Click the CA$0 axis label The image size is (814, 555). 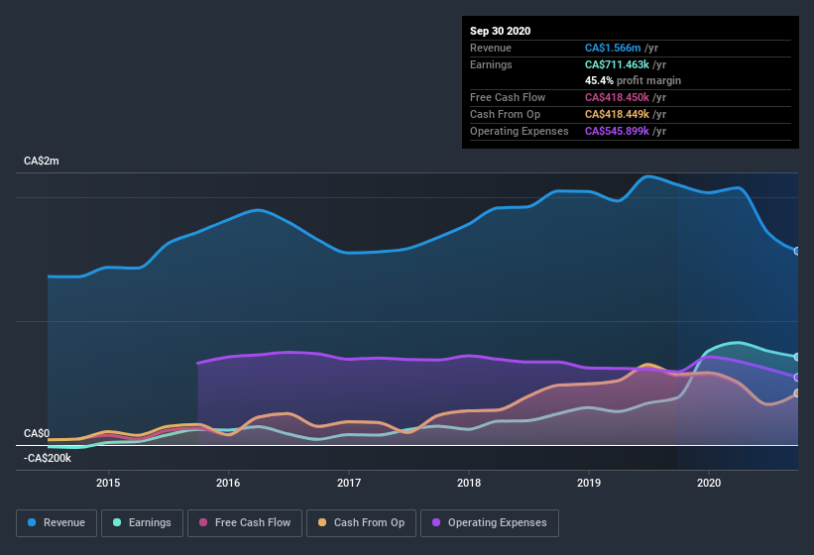pos(37,433)
